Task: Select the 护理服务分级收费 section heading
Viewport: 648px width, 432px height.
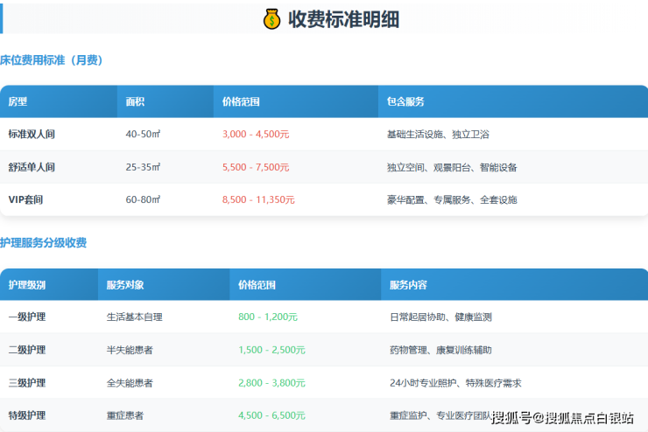Action: pos(44,242)
